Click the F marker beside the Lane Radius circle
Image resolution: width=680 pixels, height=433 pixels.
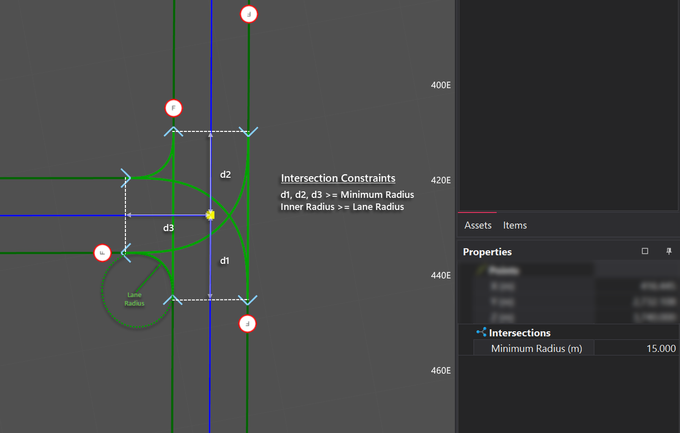[102, 253]
